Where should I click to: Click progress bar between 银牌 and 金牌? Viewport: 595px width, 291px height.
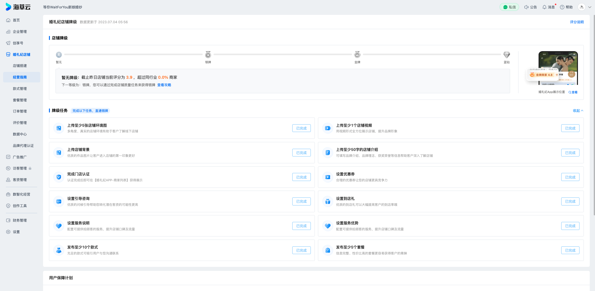tap(283, 55)
